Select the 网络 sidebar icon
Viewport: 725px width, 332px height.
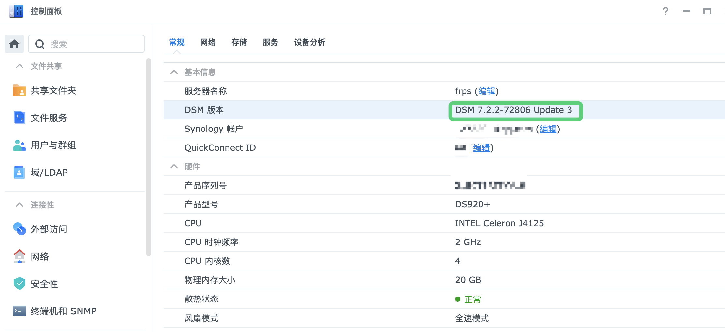19,256
